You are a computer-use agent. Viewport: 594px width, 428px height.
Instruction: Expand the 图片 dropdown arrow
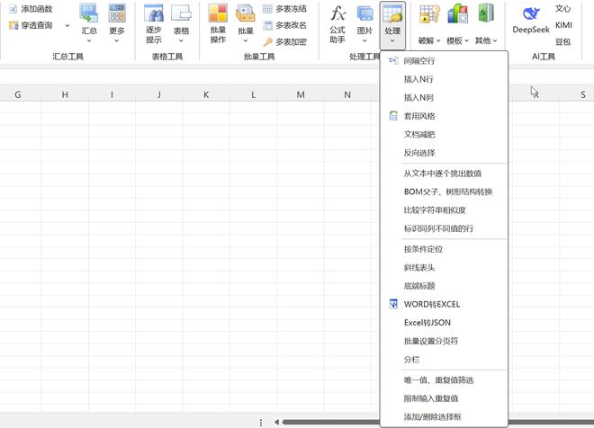tap(364, 40)
